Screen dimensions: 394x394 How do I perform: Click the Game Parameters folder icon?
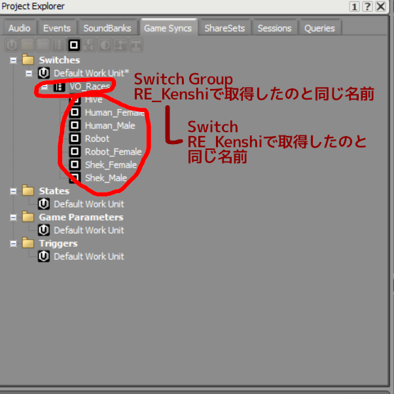coord(28,217)
